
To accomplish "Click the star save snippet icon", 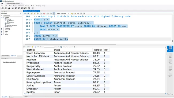I will (72, 13).
